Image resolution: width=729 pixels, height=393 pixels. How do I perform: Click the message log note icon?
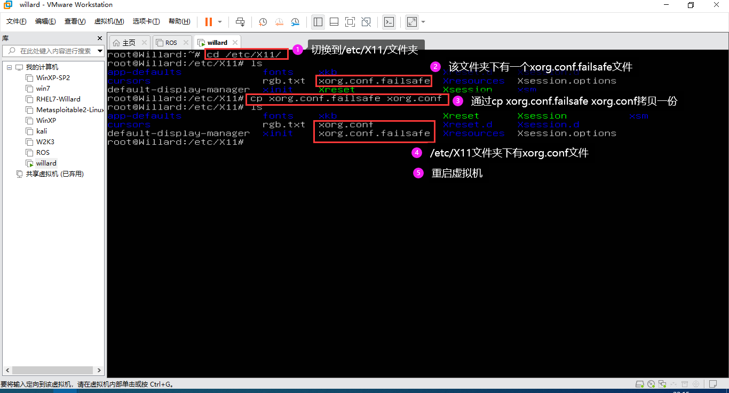(712, 384)
